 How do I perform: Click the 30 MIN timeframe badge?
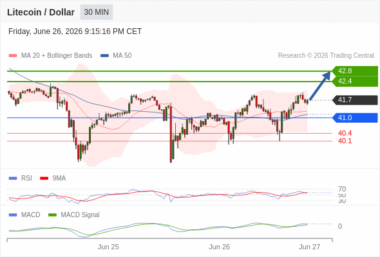97,12
